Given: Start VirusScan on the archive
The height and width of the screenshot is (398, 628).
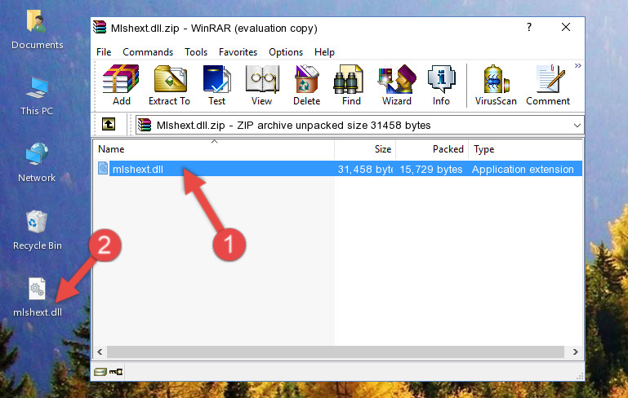Looking at the screenshot, I should [496, 85].
